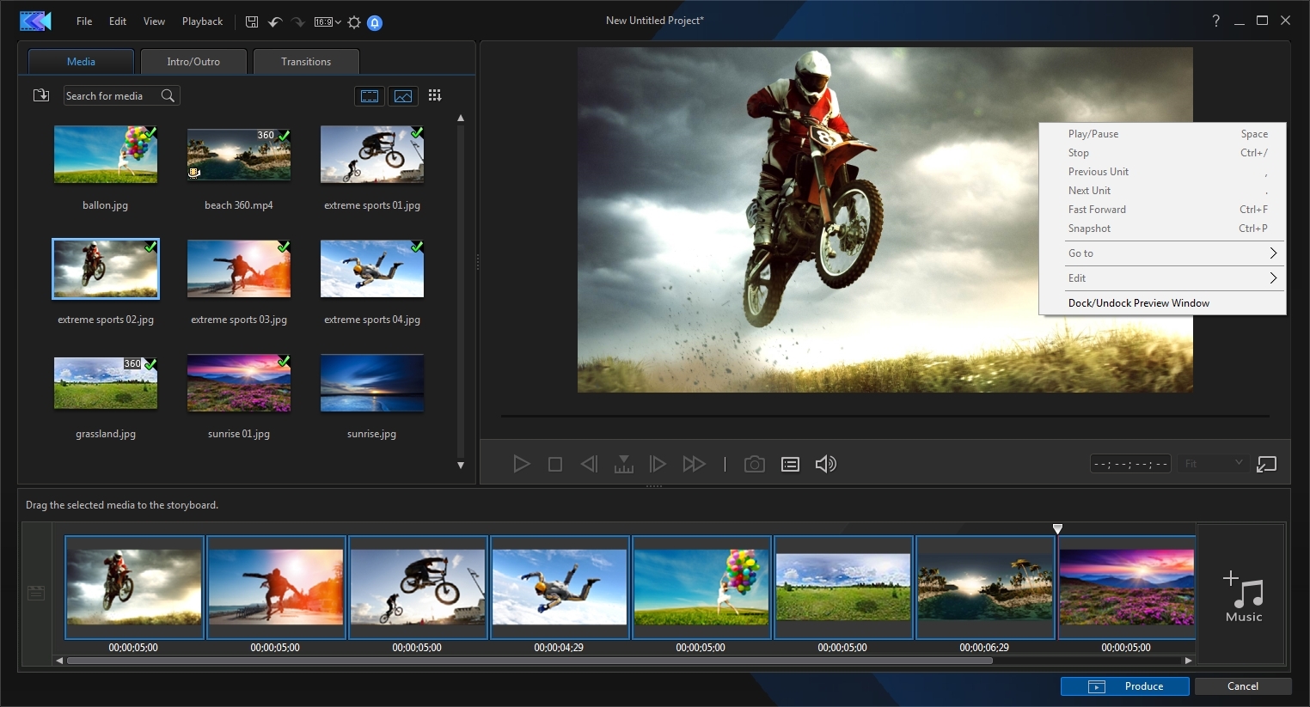1310x707 pixels.
Task: Open the aspect ratio 16:9 dropdown
Action: pyautogui.click(x=327, y=22)
